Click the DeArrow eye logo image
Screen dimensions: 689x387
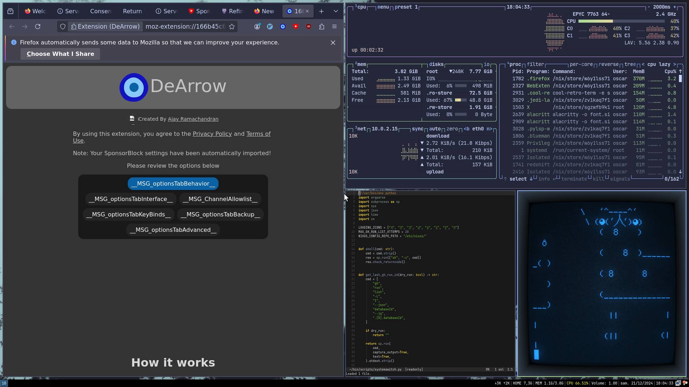(x=134, y=87)
